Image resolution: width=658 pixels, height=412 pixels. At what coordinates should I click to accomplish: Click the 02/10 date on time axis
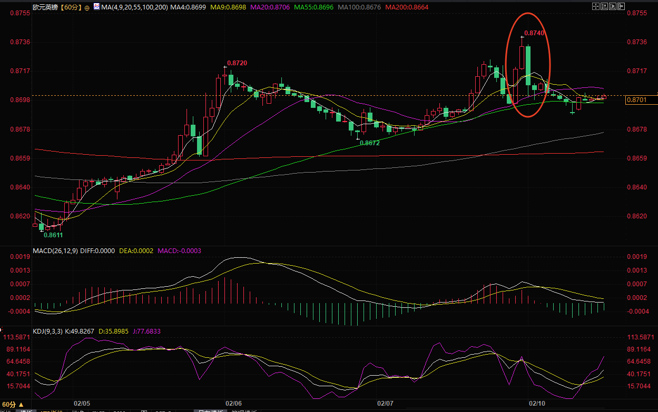[536, 403]
